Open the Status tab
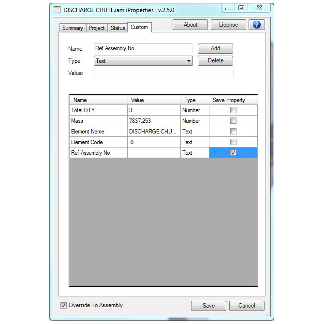The width and height of the screenshot is (324, 324). 118,28
